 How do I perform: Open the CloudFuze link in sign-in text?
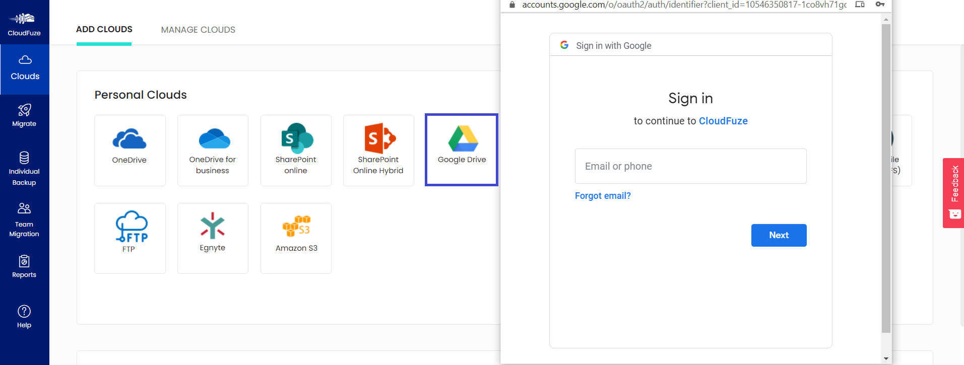pos(723,121)
